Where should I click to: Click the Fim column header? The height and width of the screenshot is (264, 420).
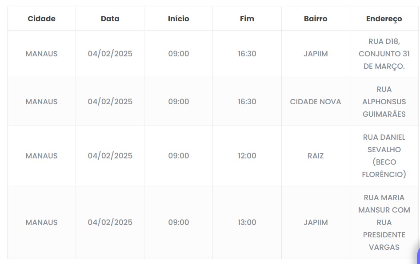tap(247, 19)
